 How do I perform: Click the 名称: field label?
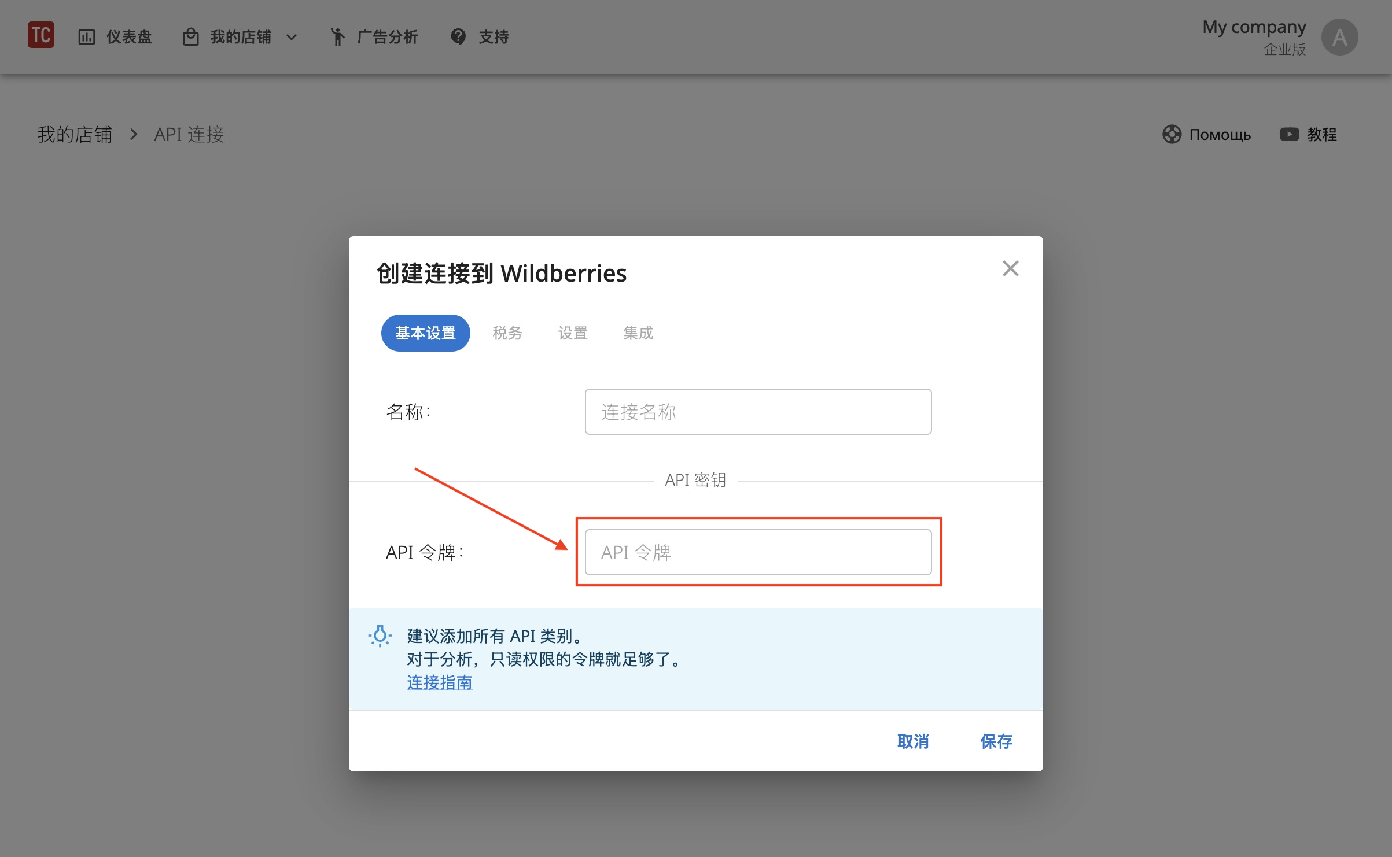(x=408, y=412)
